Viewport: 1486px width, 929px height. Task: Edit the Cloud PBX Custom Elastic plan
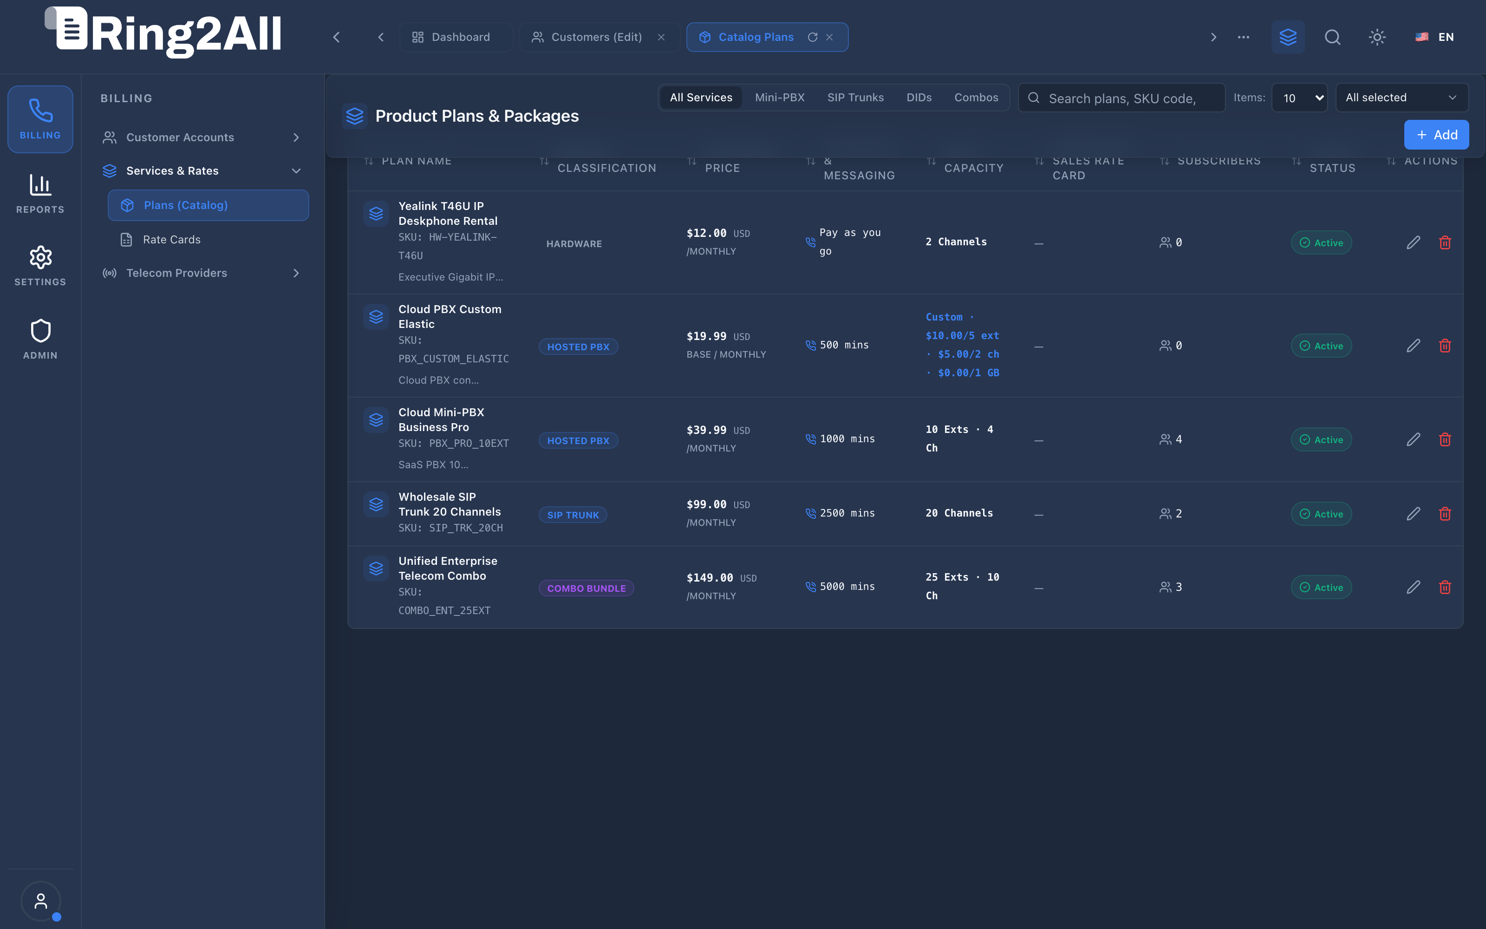point(1414,346)
